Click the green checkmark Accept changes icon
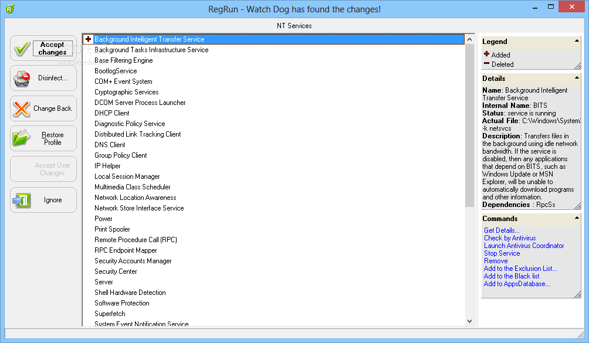Viewport: 589px width, 343px height. pyautogui.click(x=22, y=49)
